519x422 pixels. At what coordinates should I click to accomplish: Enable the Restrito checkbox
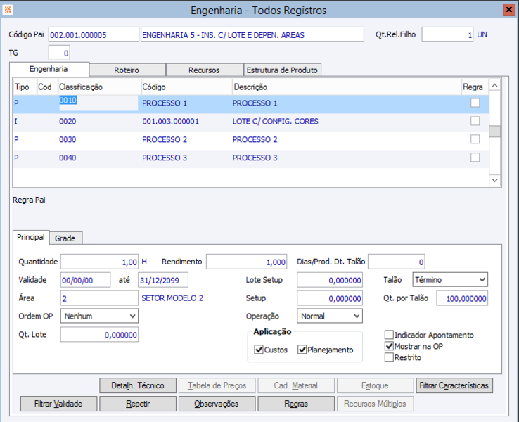390,357
